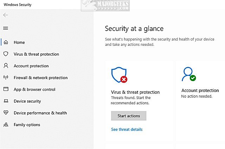Open the Family options people icon
The width and height of the screenshot is (225, 149).
click(x=6, y=125)
